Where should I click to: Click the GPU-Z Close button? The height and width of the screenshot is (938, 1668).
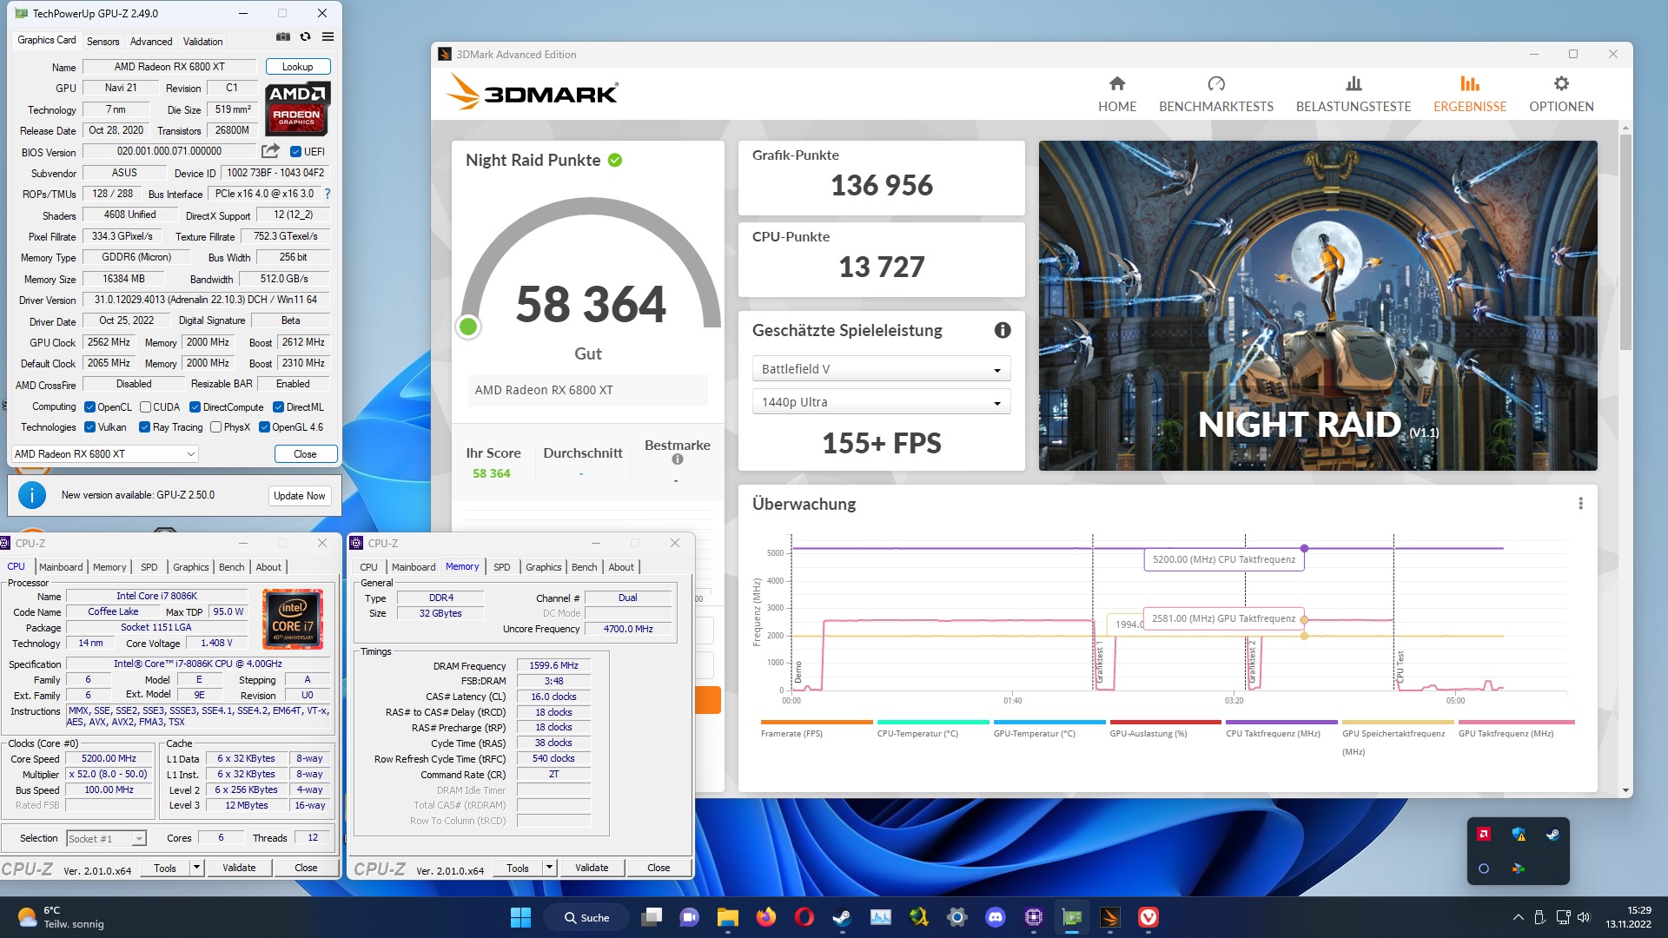305,453
